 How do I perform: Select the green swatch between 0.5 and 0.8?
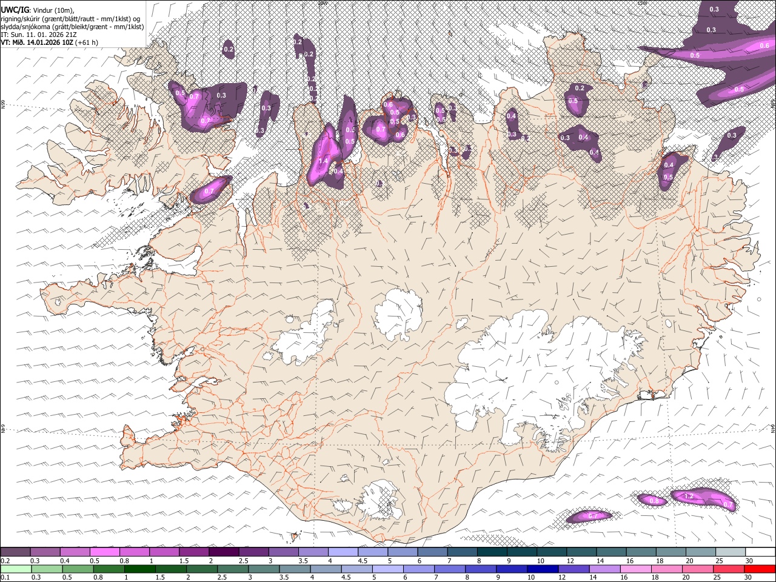pos(77,569)
